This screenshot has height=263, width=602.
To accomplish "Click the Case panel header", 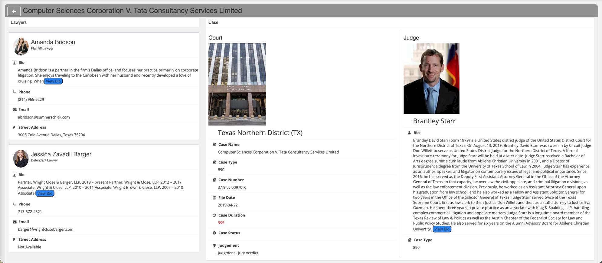I will 400,23.
